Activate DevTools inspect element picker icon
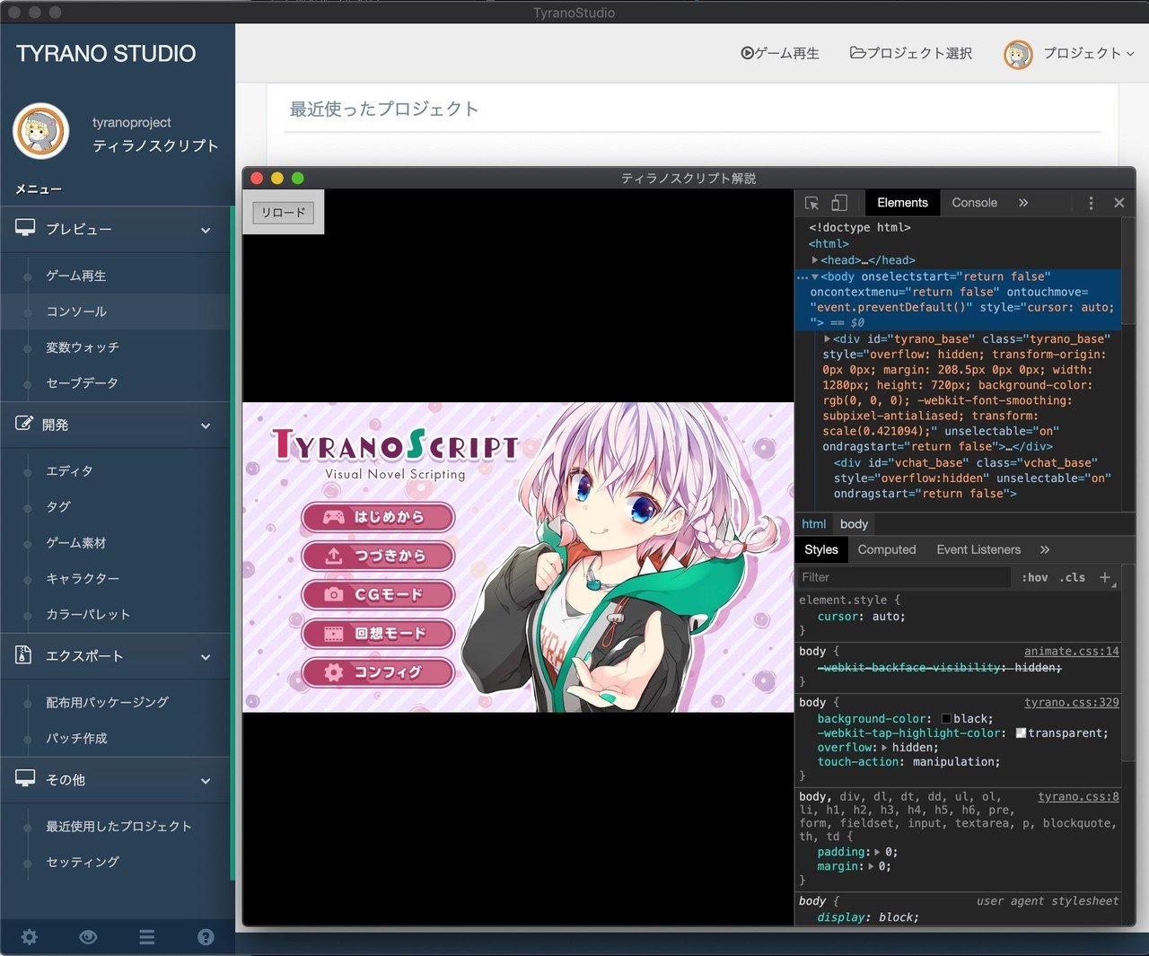The height and width of the screenshot is (956, 1149). [811, 203]
